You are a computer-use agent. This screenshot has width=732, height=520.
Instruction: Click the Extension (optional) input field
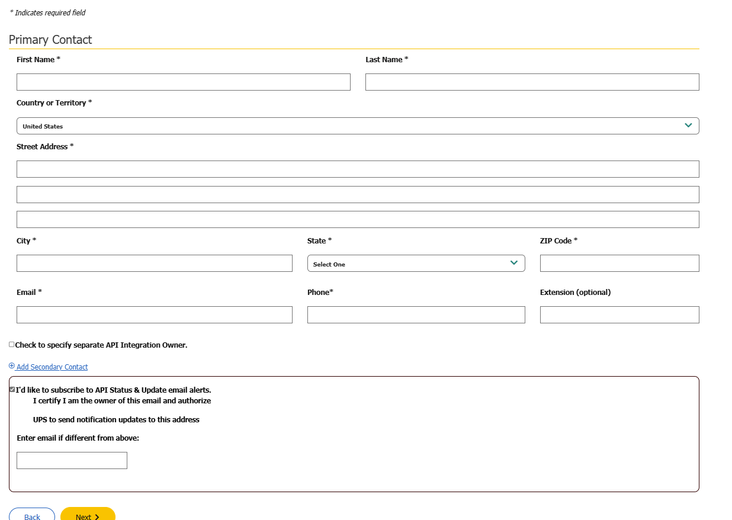(619, 314)
